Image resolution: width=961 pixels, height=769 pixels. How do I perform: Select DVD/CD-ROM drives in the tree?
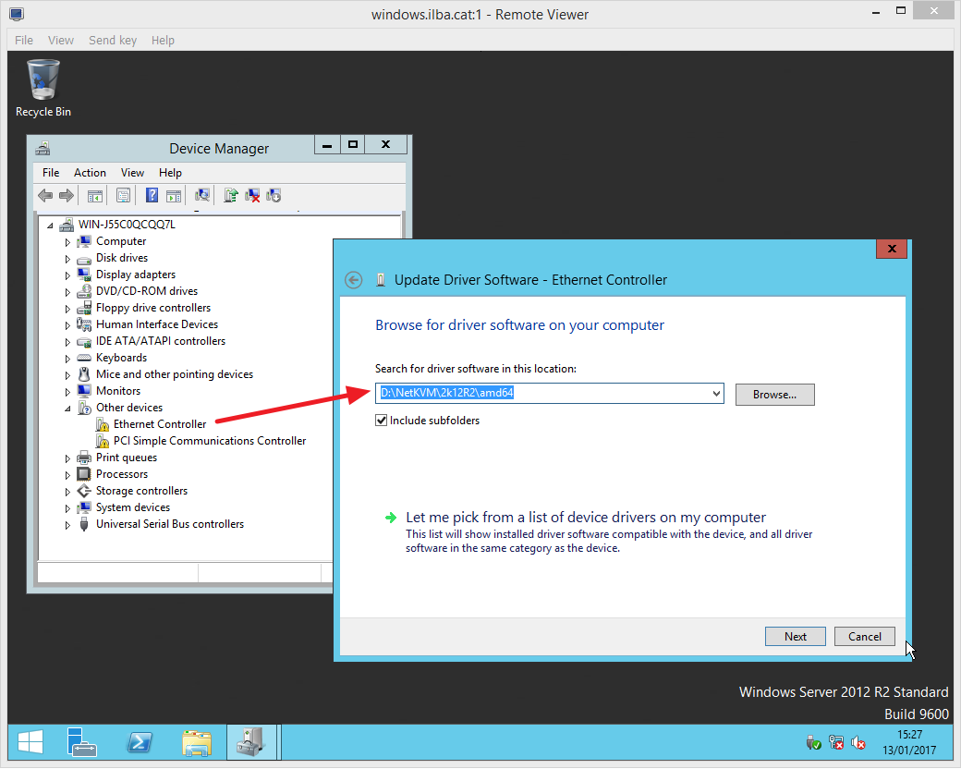[x=147, y=291]
